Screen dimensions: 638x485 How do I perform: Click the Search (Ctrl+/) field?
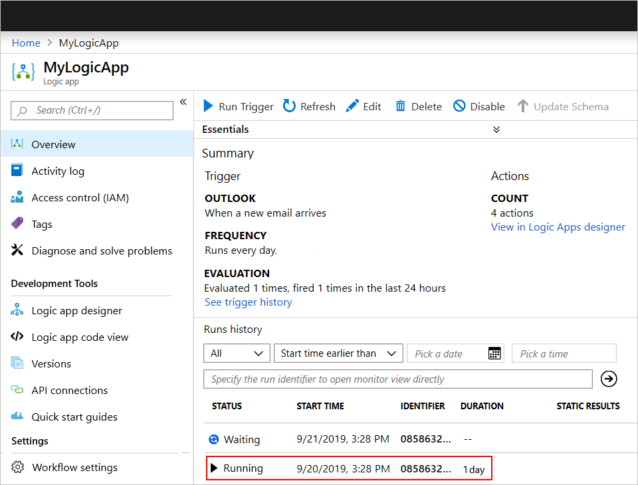(x=92, y=110)
